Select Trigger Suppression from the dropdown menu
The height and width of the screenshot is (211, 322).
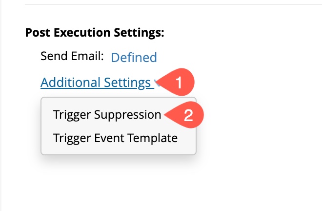[x=107, y=115]
